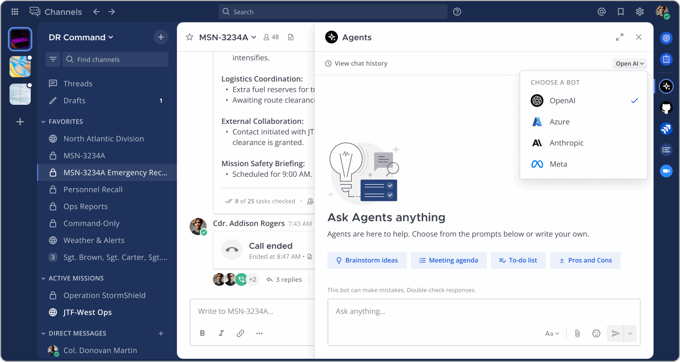The width and height of the screenshot is (680, 362).
Task: Open Col. Donovan Martin direct message
Action: pos(107,350)
